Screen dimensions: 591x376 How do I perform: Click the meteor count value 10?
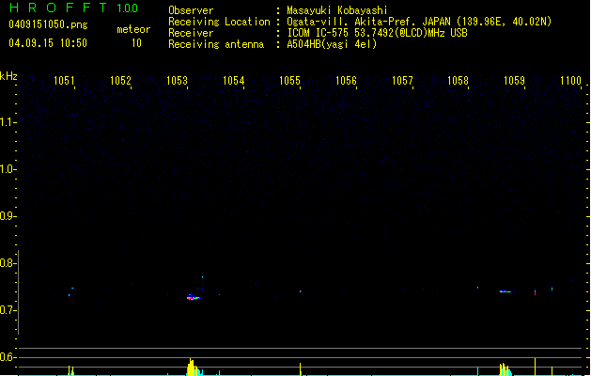pyautogui.click(x=136, y=43)
